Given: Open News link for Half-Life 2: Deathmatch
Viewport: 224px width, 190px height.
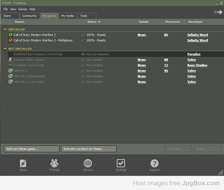Looking at the screenshot, I should [142, 76].
